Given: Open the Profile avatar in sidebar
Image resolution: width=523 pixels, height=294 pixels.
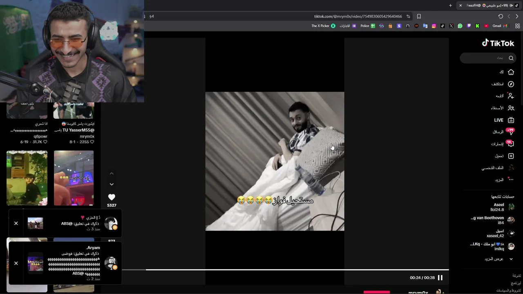Looking at the screenshot, I should (511, 168).
